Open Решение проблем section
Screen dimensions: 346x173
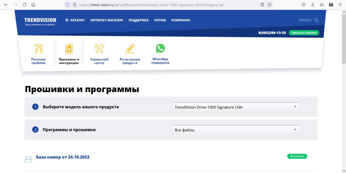(38, 61)
